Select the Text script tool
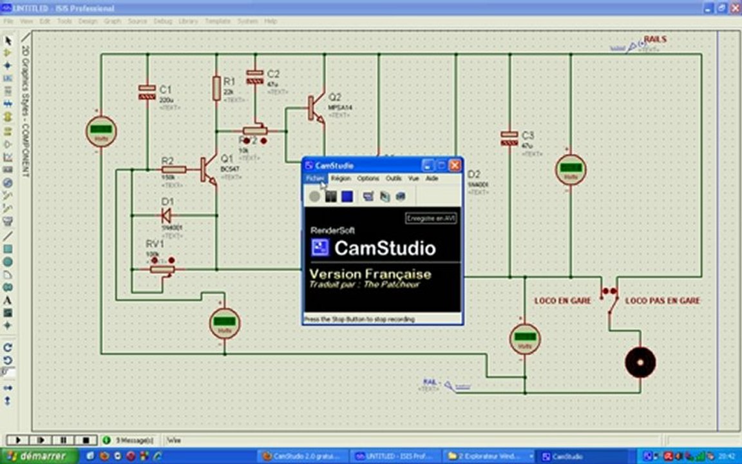Image resolution: width=742 pixels, height=464 pixels. pyautogui.click(x=8, y=90)
